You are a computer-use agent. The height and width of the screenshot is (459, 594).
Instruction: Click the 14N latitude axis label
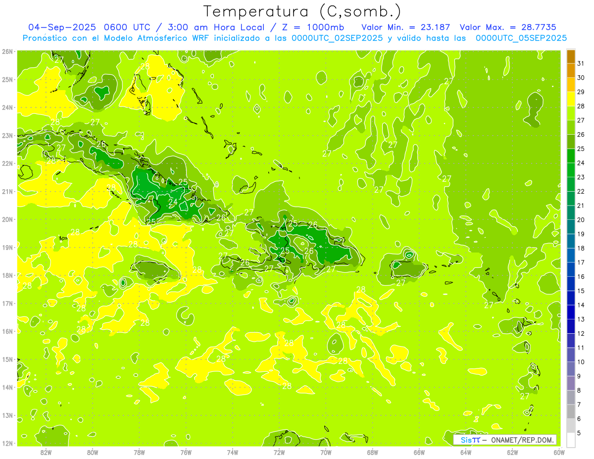click(x=7, y=387)
